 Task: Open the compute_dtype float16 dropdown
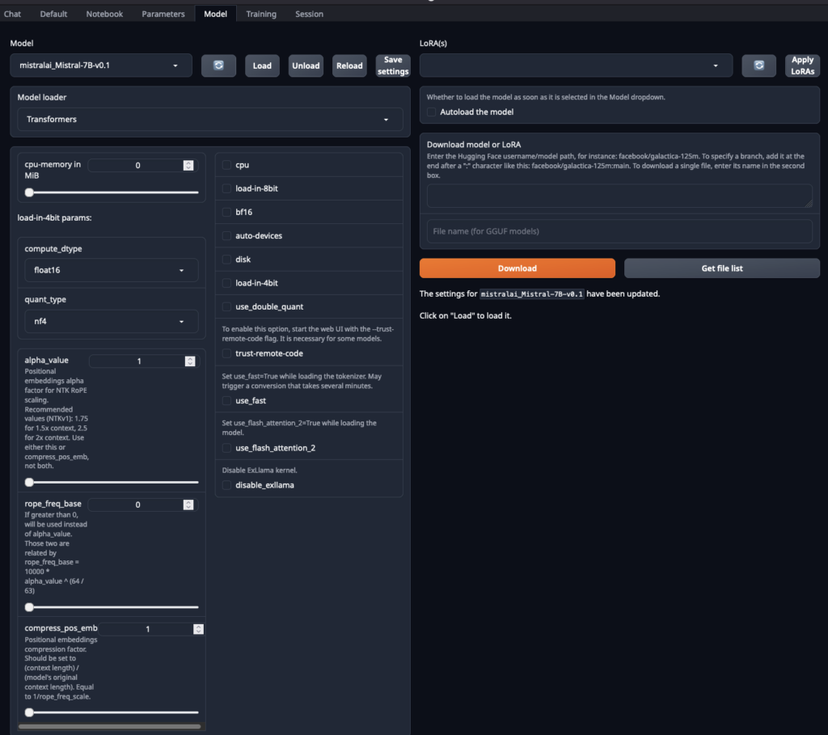pyautogui.click(x=112, y=270)
